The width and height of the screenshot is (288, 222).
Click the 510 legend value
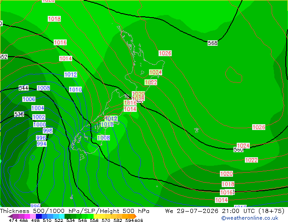pos(47,220)
